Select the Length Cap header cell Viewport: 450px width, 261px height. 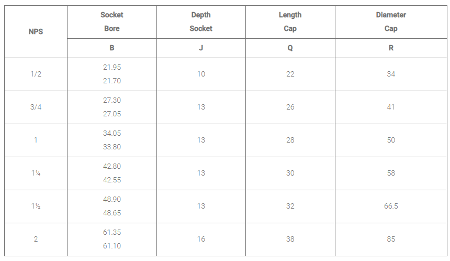pos(290,22)
